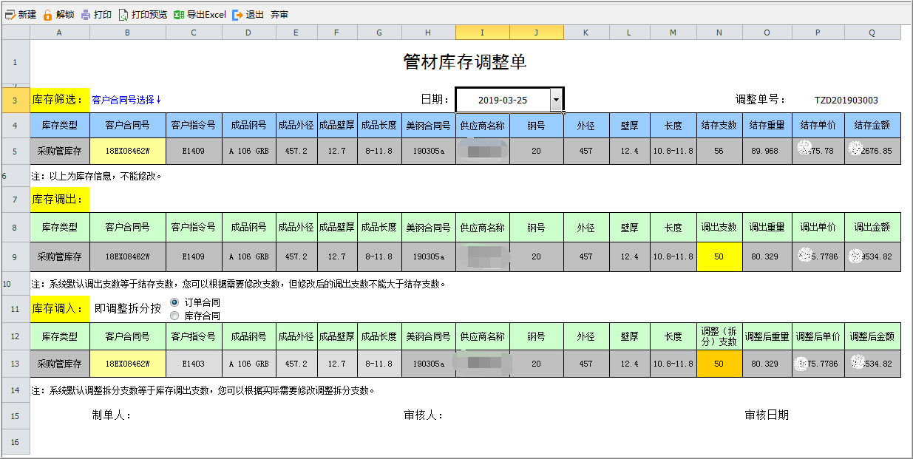Select row header 5
Image resolution: width=913 pixels, height=459 pixels.
point(15,151)
